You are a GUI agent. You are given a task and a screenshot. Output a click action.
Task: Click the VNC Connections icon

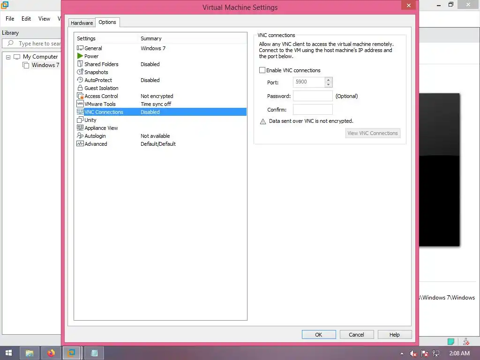click(80, 112)
